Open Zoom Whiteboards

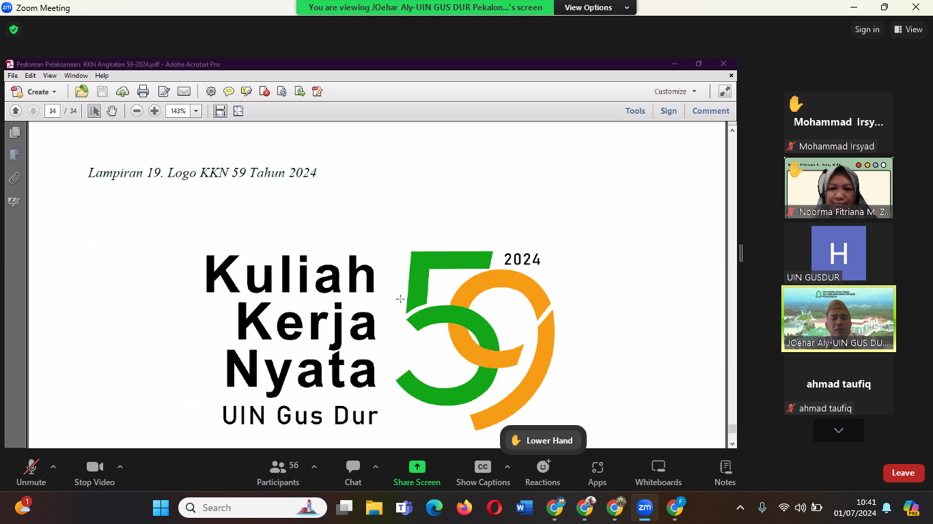coord(658,473)
